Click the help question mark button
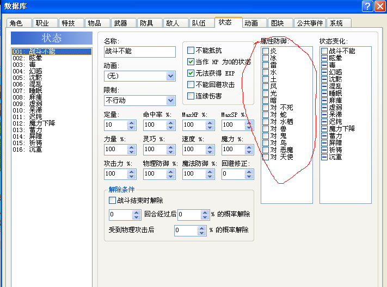The image size is (387, 287). point(367,6)
